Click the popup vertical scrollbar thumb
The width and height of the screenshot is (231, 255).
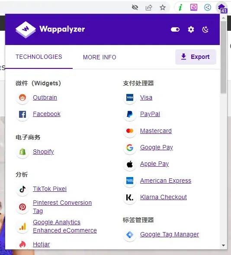coord(223,57)
